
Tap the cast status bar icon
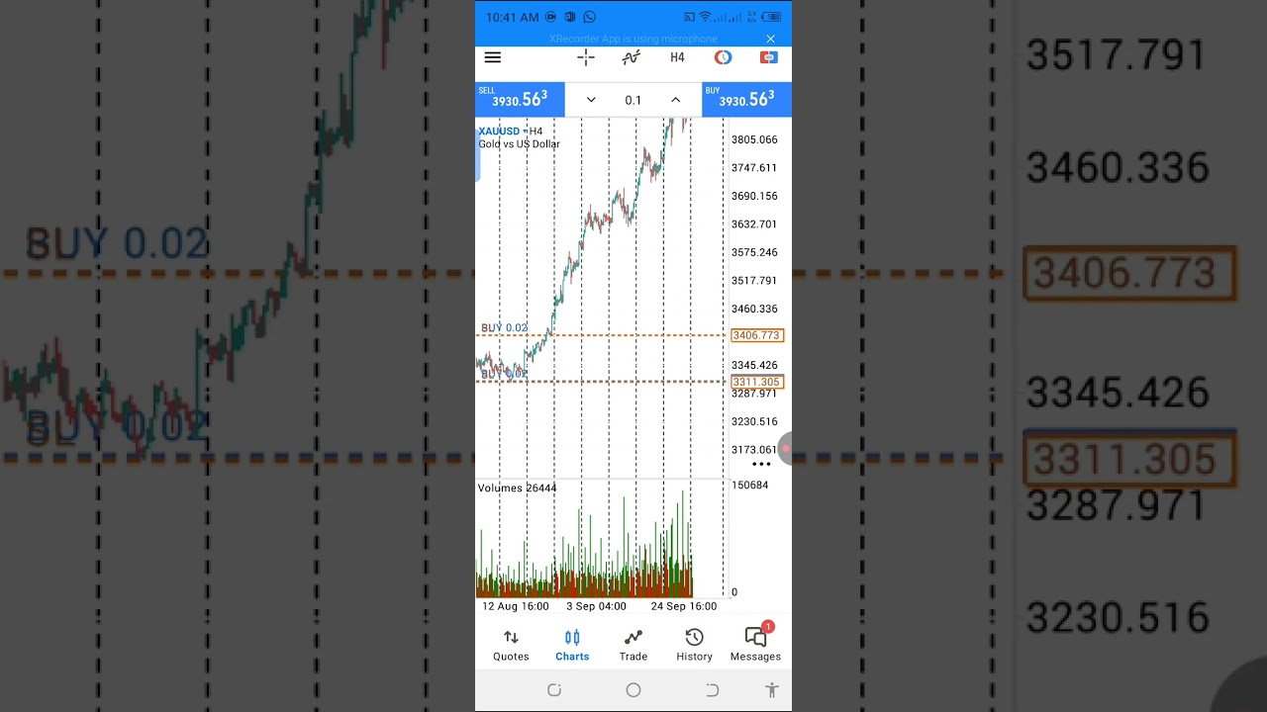(x=689, y=17)
